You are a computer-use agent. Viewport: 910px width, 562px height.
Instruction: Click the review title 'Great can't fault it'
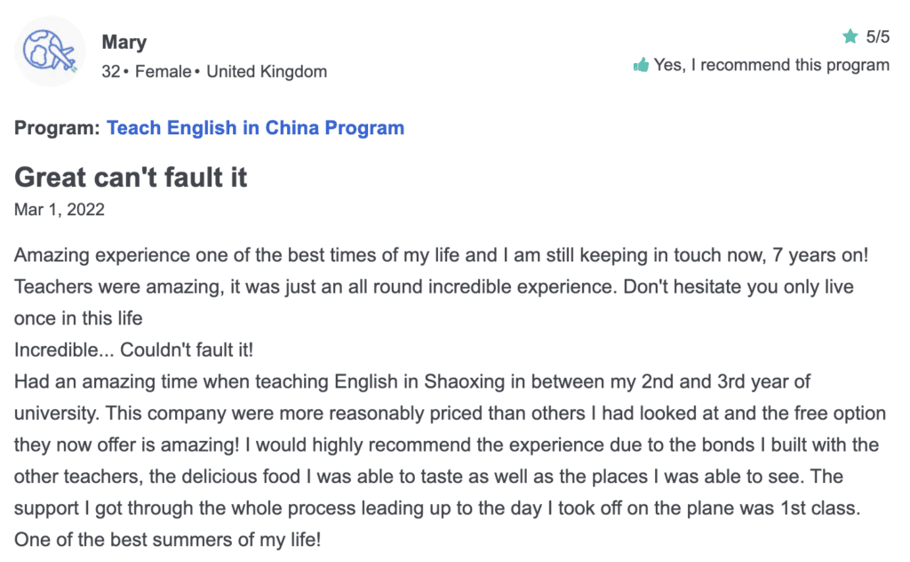[131, 177]
